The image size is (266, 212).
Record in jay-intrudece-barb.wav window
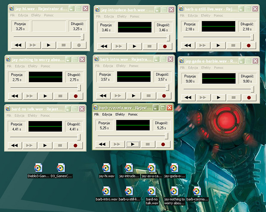coord(165,46)
